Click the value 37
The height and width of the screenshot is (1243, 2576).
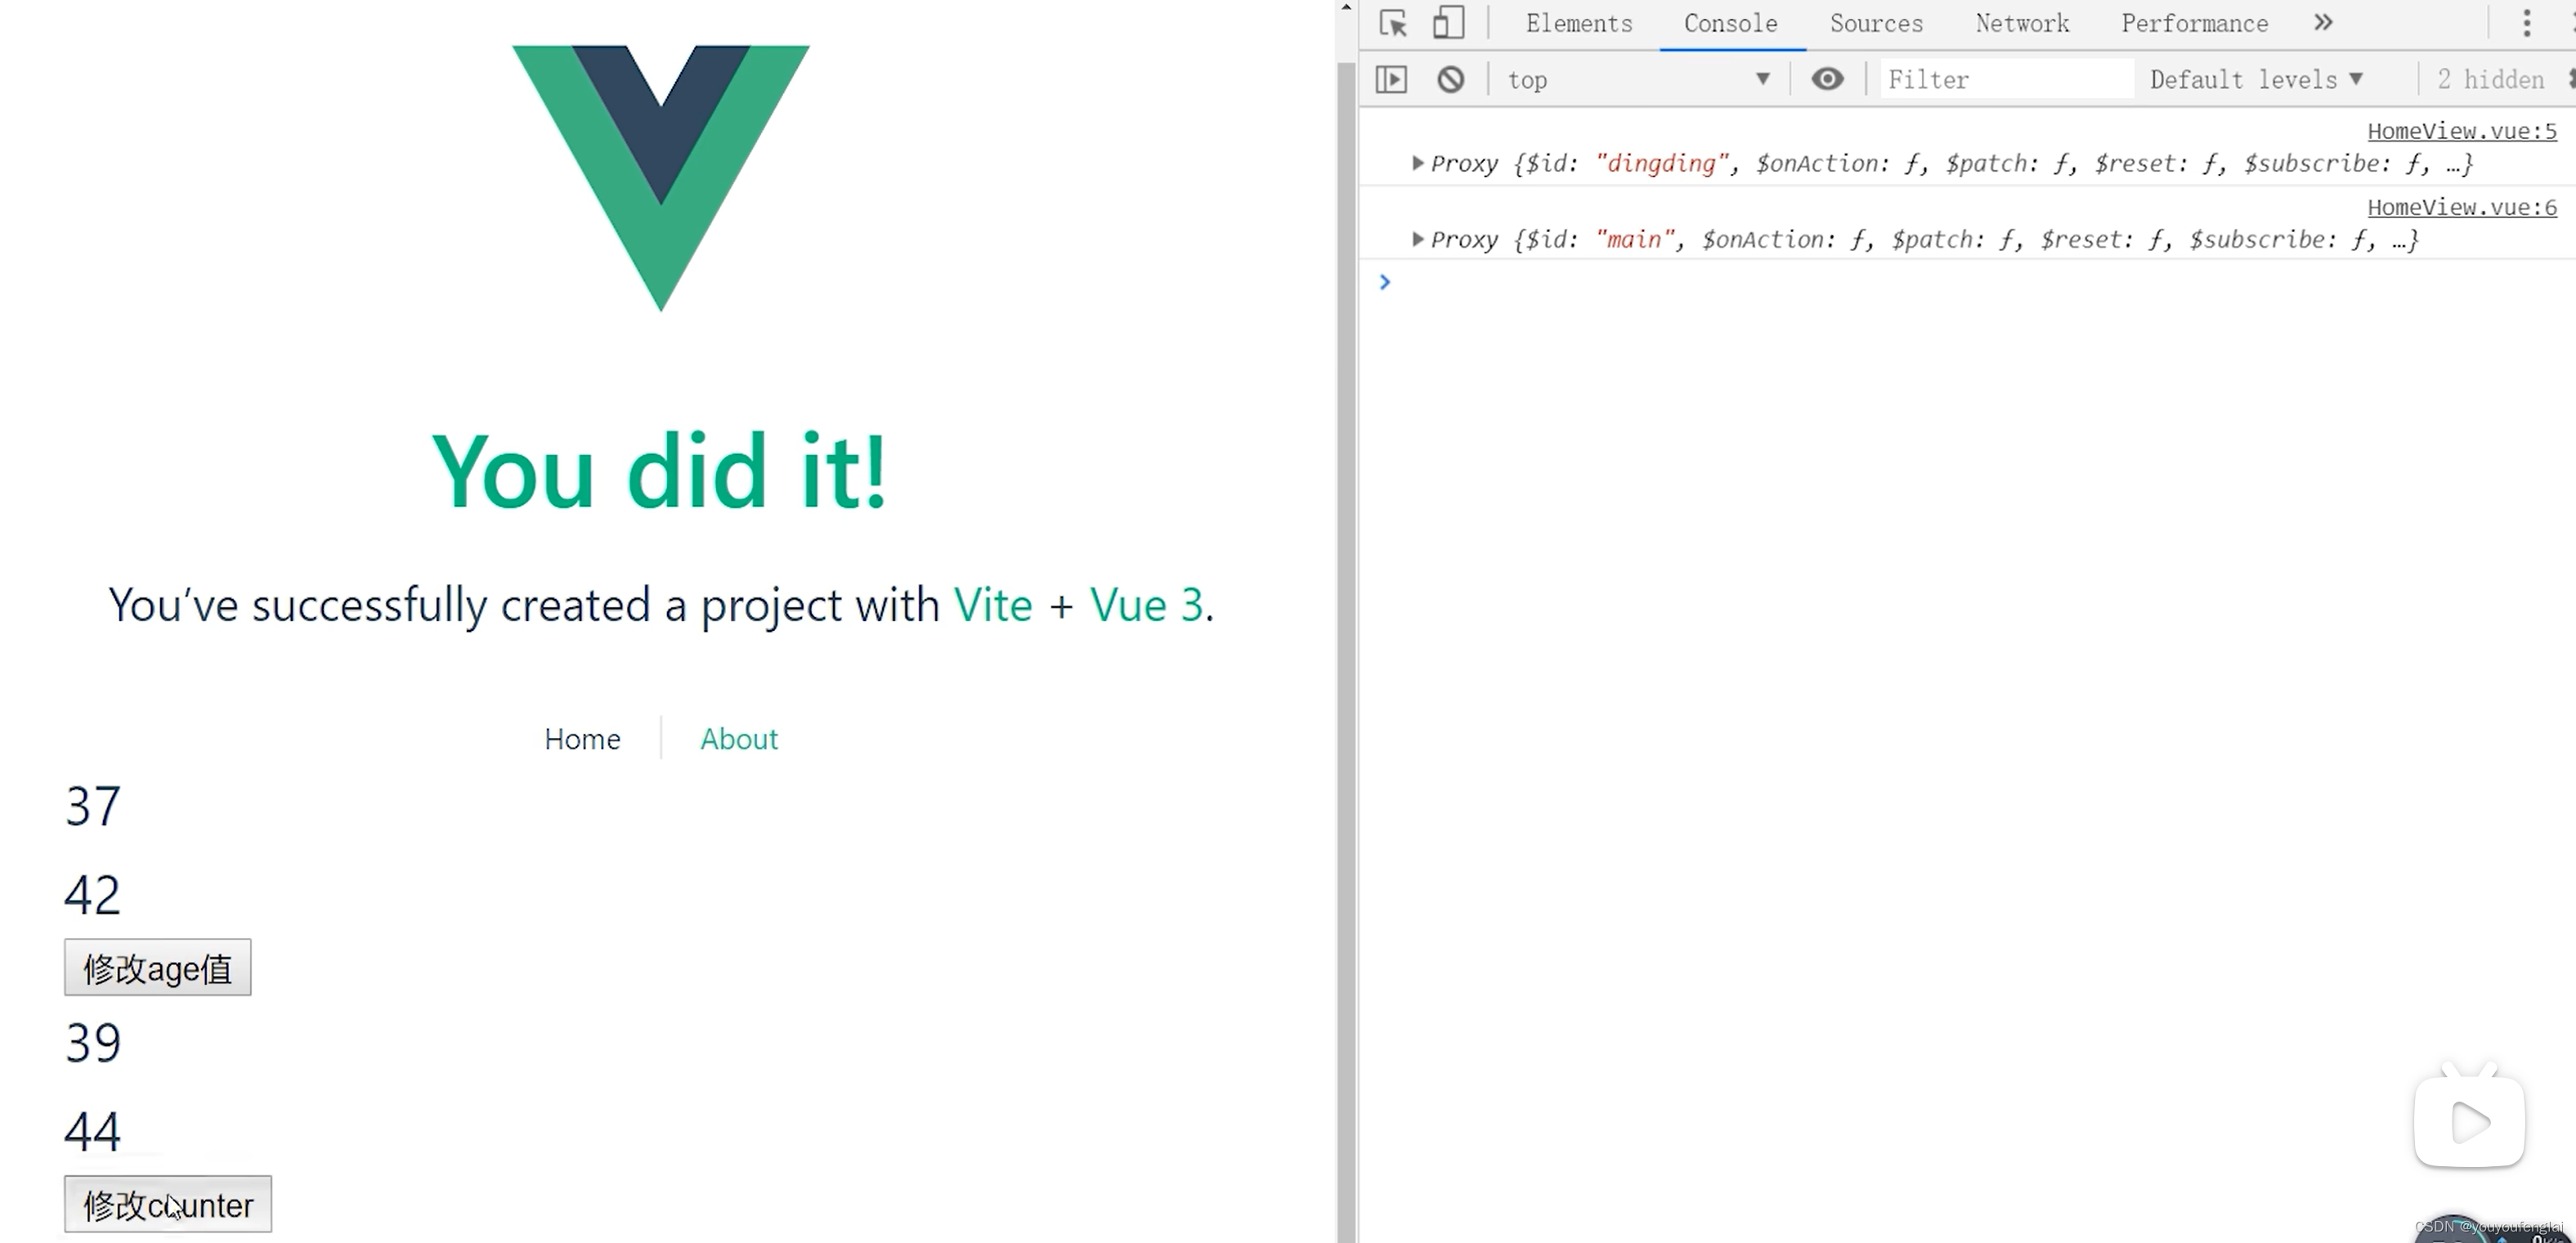(93, 806)
